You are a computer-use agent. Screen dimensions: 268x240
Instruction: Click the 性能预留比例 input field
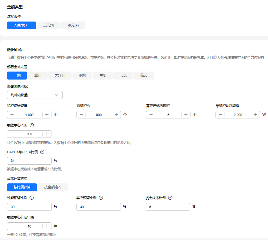tap(30, 207)
